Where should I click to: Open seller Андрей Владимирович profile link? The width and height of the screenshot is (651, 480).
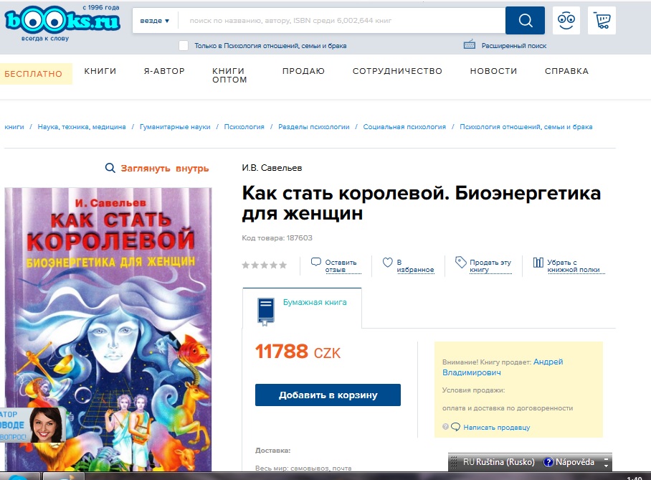click(503, 367)
